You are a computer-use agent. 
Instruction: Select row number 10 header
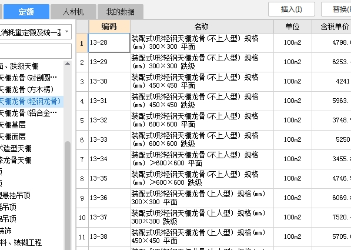[x=82, y=218]
